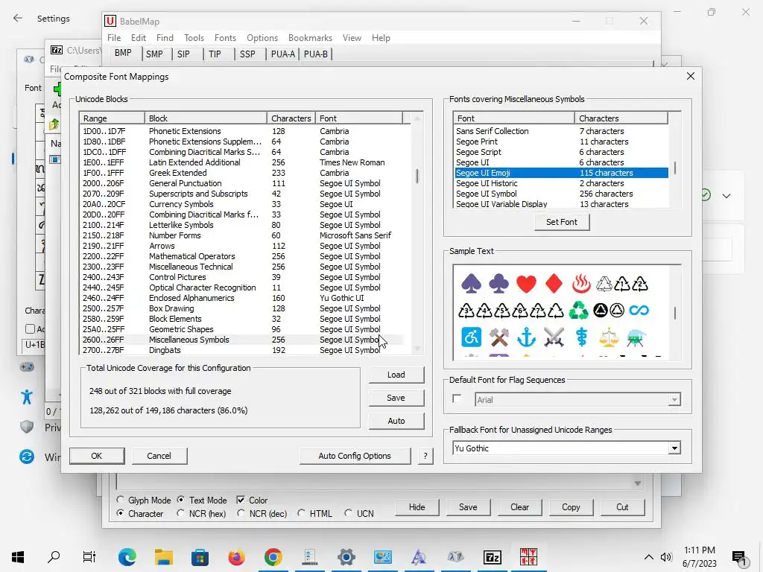The height and width of the screenshot is (572, 763).
Task: Open the flag sequences Arial font dropdown
Action: tap(674, 400)
